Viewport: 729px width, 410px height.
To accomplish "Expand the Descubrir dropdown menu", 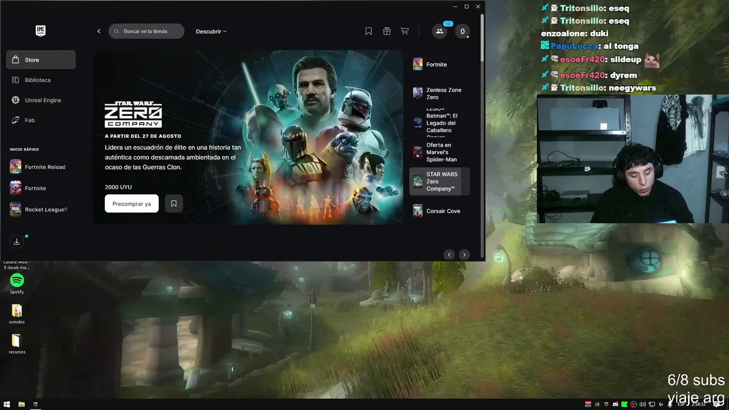I will point(211,31).
